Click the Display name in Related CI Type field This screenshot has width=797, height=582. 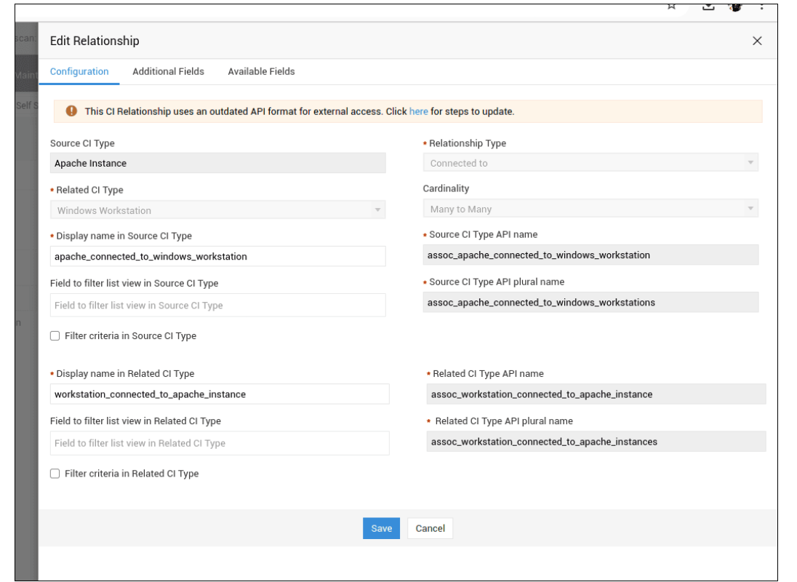click(220, 394)
